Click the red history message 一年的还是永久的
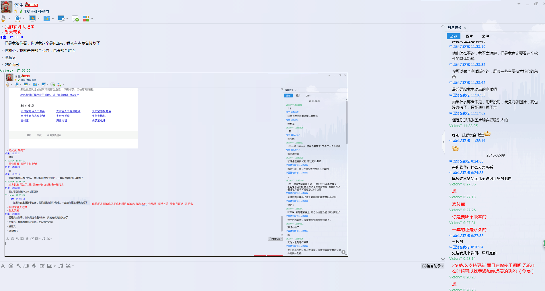The image size is (545, 291). 469,229
